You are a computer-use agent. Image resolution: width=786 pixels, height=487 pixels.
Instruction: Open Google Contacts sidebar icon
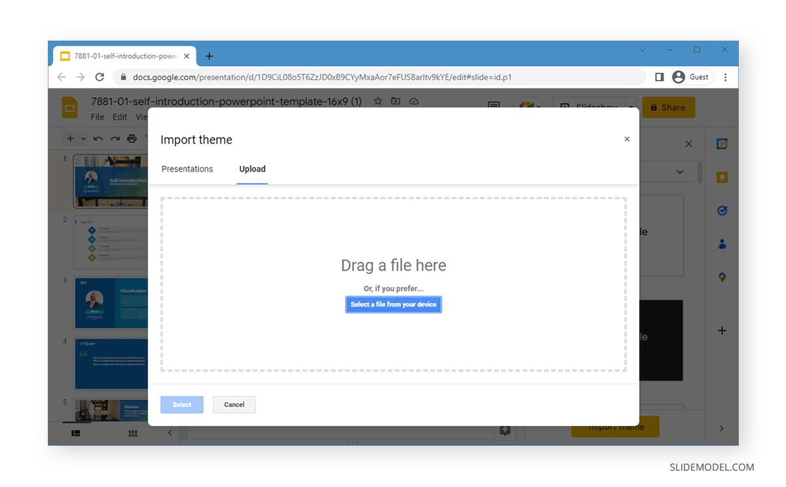(722, 243)
